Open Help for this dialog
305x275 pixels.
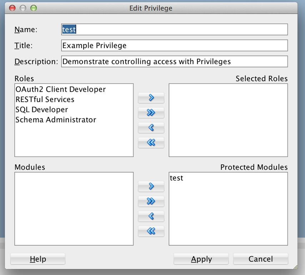38,259
